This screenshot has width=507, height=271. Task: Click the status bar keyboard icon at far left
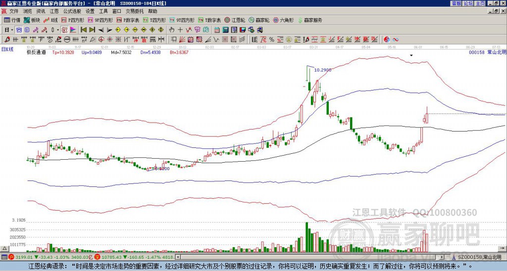(4, 257)
